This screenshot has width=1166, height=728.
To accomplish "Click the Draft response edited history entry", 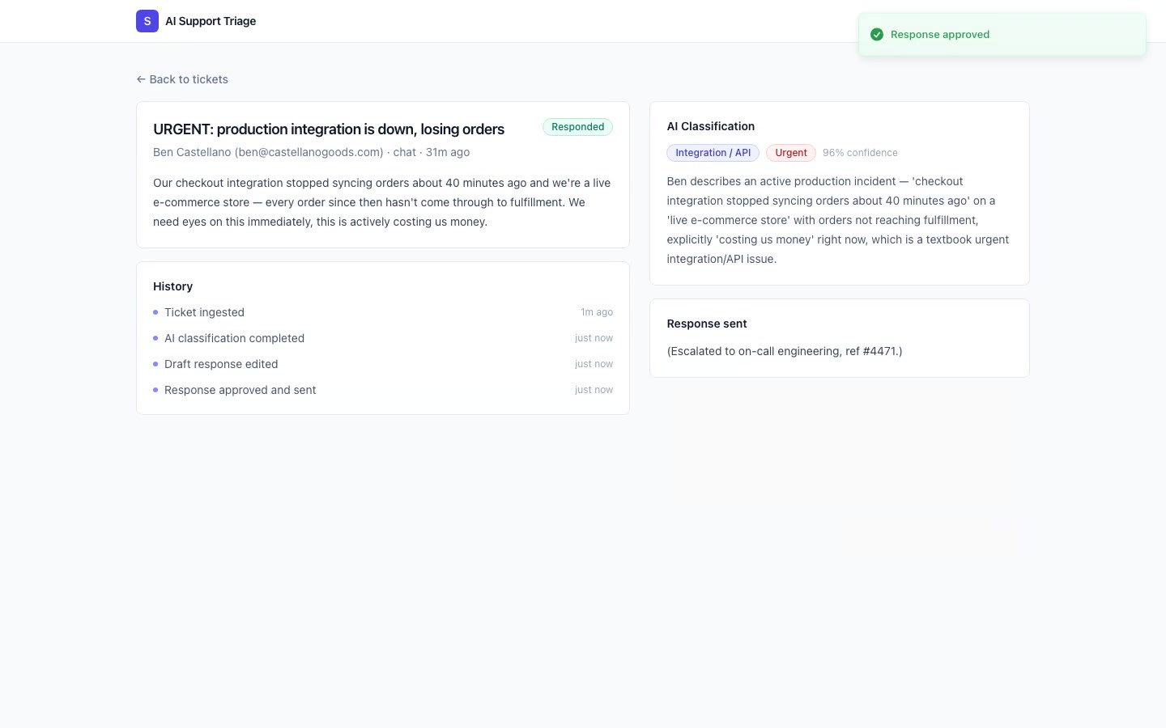I will [x=383, y=364].
